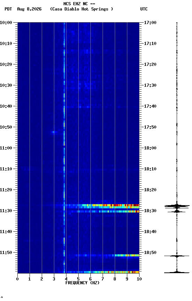This screenshot has height=301, width=192.
Task: Click the '10:20' PDT time label
Action: (6, 64)
